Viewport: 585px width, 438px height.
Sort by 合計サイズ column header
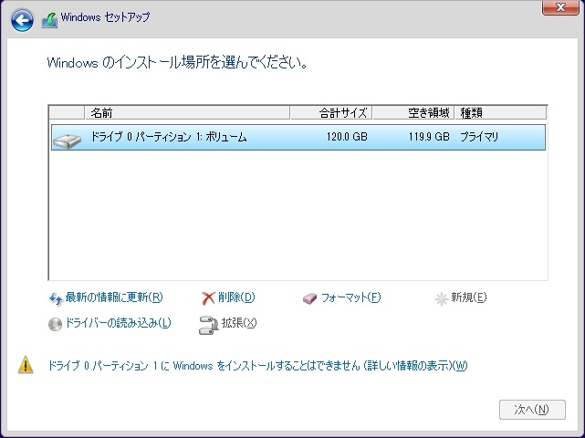pyautogui.click(x=331, y=112)
